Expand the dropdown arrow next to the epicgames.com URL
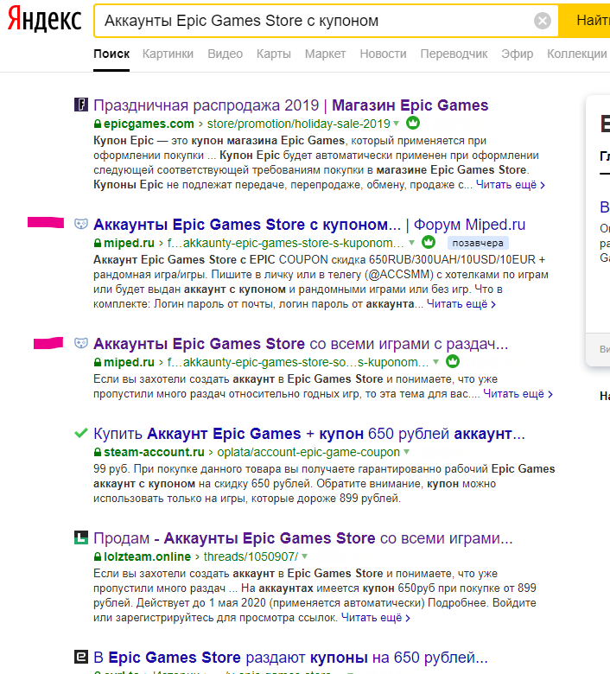 396,124
